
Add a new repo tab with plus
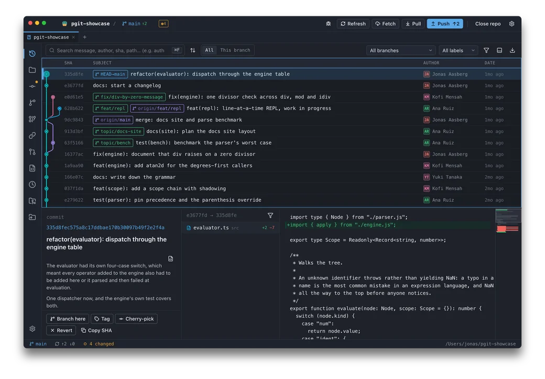[84, 37]
